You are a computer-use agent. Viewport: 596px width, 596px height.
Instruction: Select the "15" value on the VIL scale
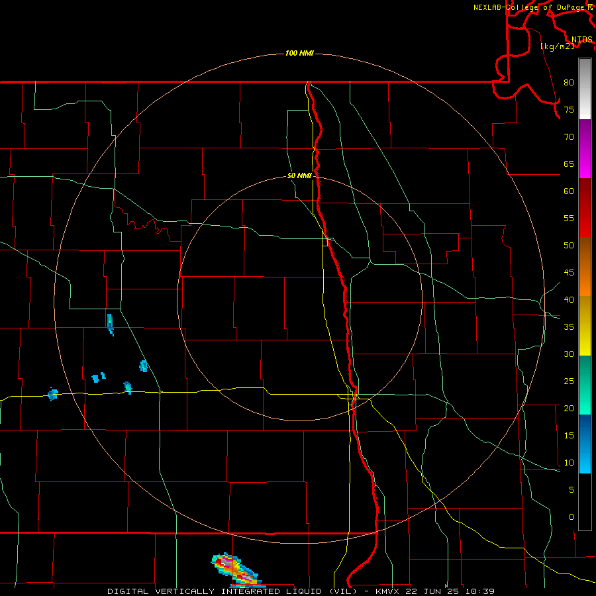569,435
